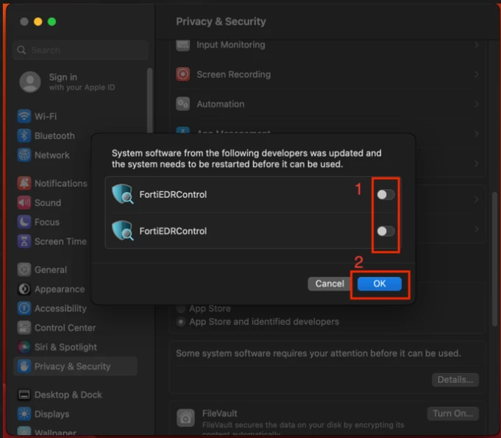Image resolution: width=501 pixels, height=438 pixels.
Task: Select Displays label in sidebar
Action: (51, 414)
